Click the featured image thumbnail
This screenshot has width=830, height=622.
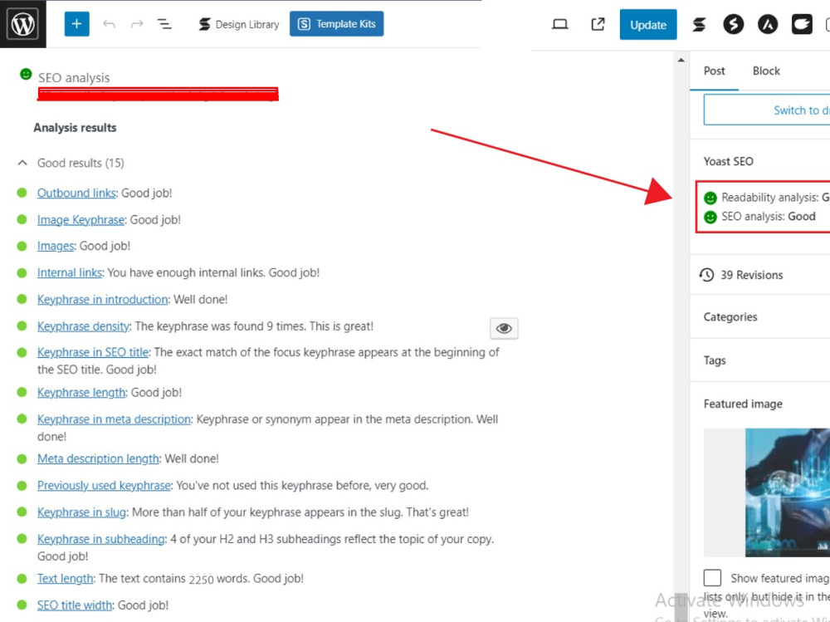[x=767, y=492]
